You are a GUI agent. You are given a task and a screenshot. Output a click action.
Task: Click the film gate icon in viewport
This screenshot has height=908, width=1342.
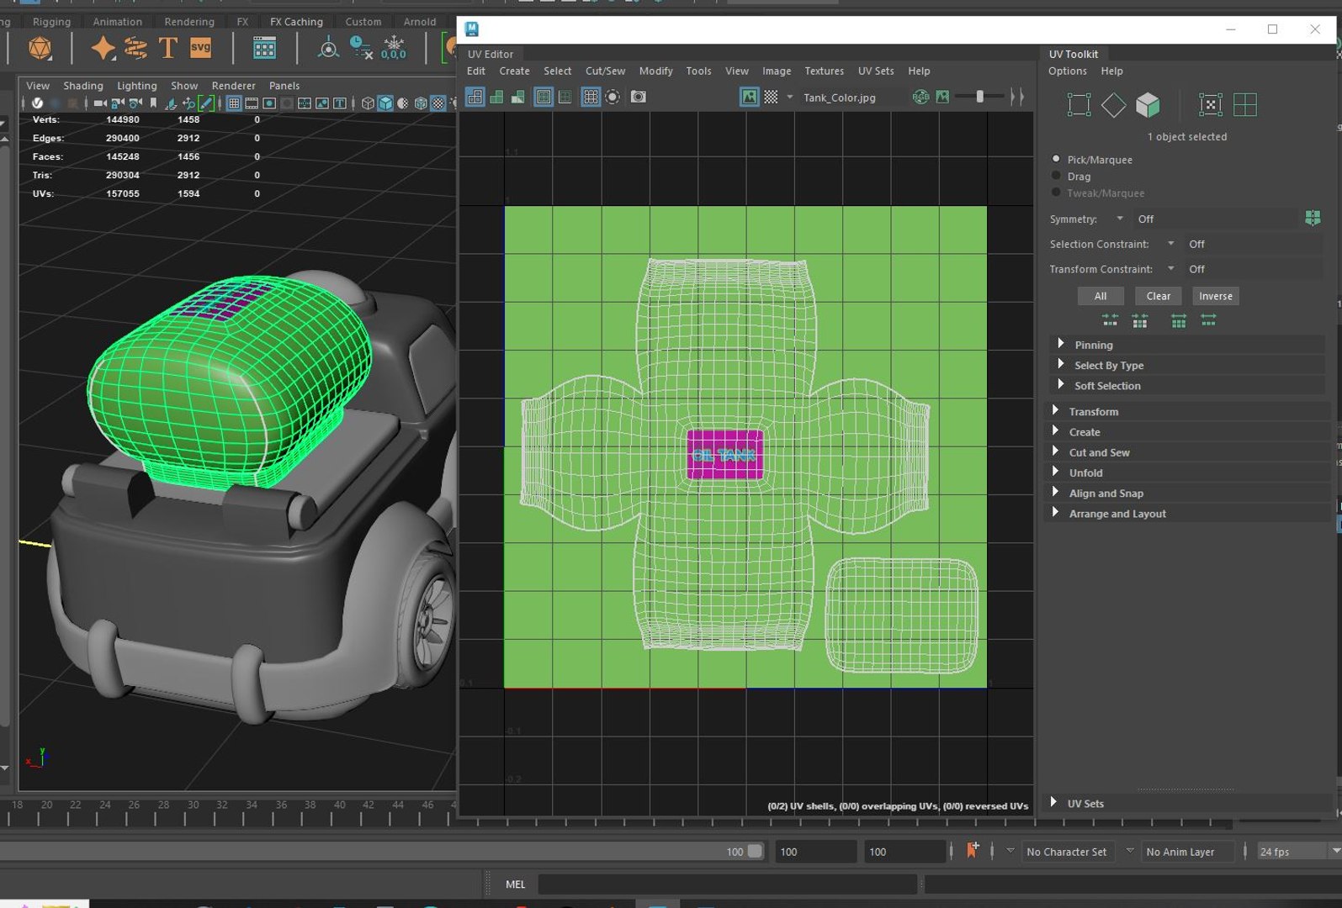point(252,103)
